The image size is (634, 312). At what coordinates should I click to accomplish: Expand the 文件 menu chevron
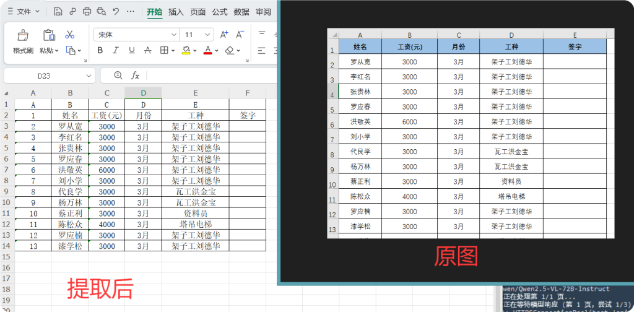38,12
